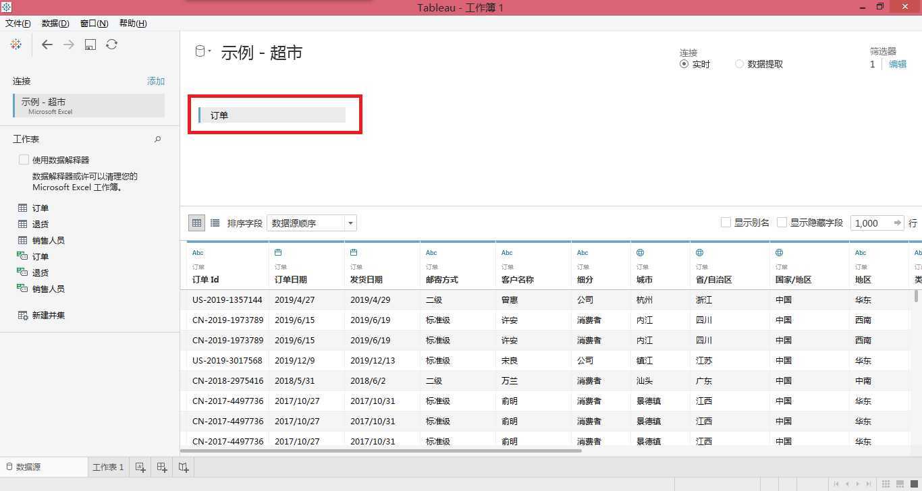Click the new worksheet tab icon
This screenshot has height=491, width=922.
[x=140, y=467]
